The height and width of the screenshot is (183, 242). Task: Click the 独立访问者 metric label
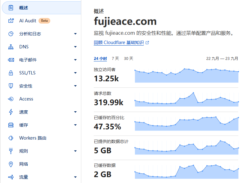click(105, 69)
